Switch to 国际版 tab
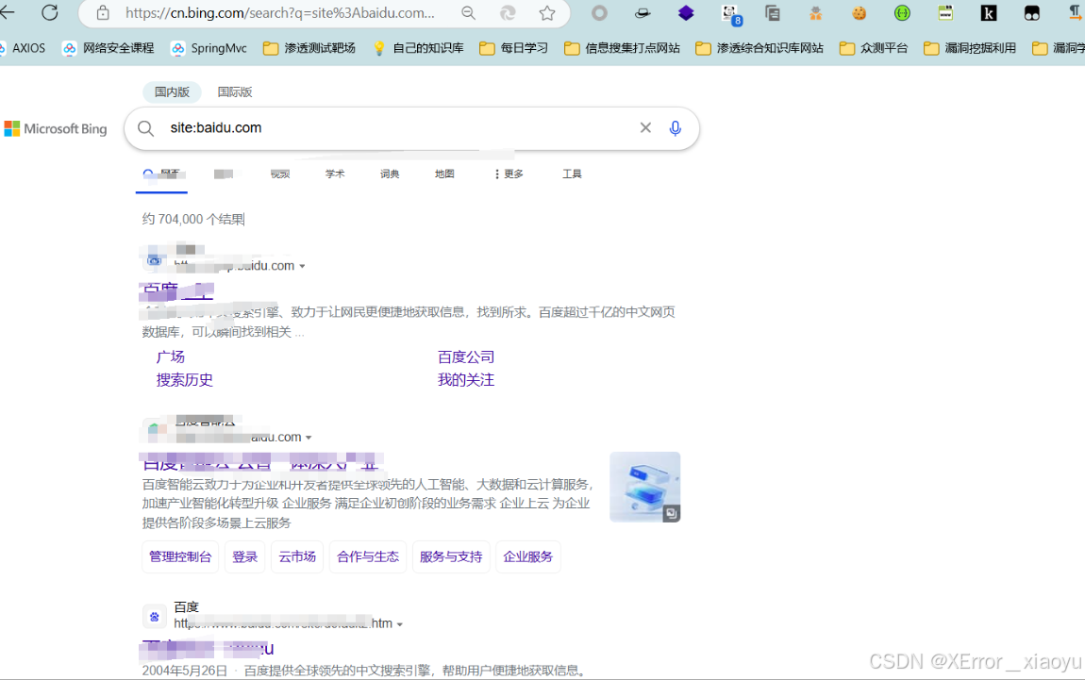This screenshot has width=1085, height=680. [x=235, y=92]
